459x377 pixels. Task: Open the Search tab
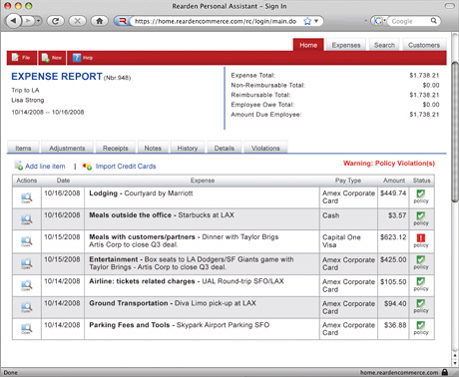(x=384, y=45)
